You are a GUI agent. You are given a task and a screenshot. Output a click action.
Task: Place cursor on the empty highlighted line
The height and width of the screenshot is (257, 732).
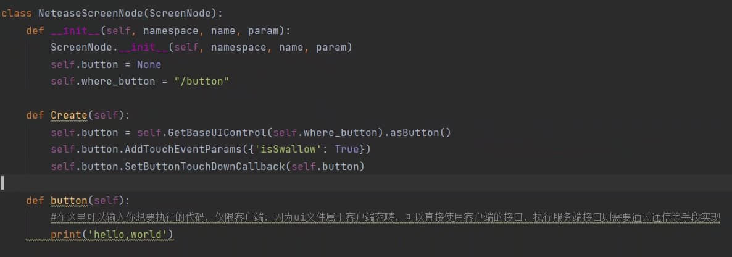click(x=366, y=183)
